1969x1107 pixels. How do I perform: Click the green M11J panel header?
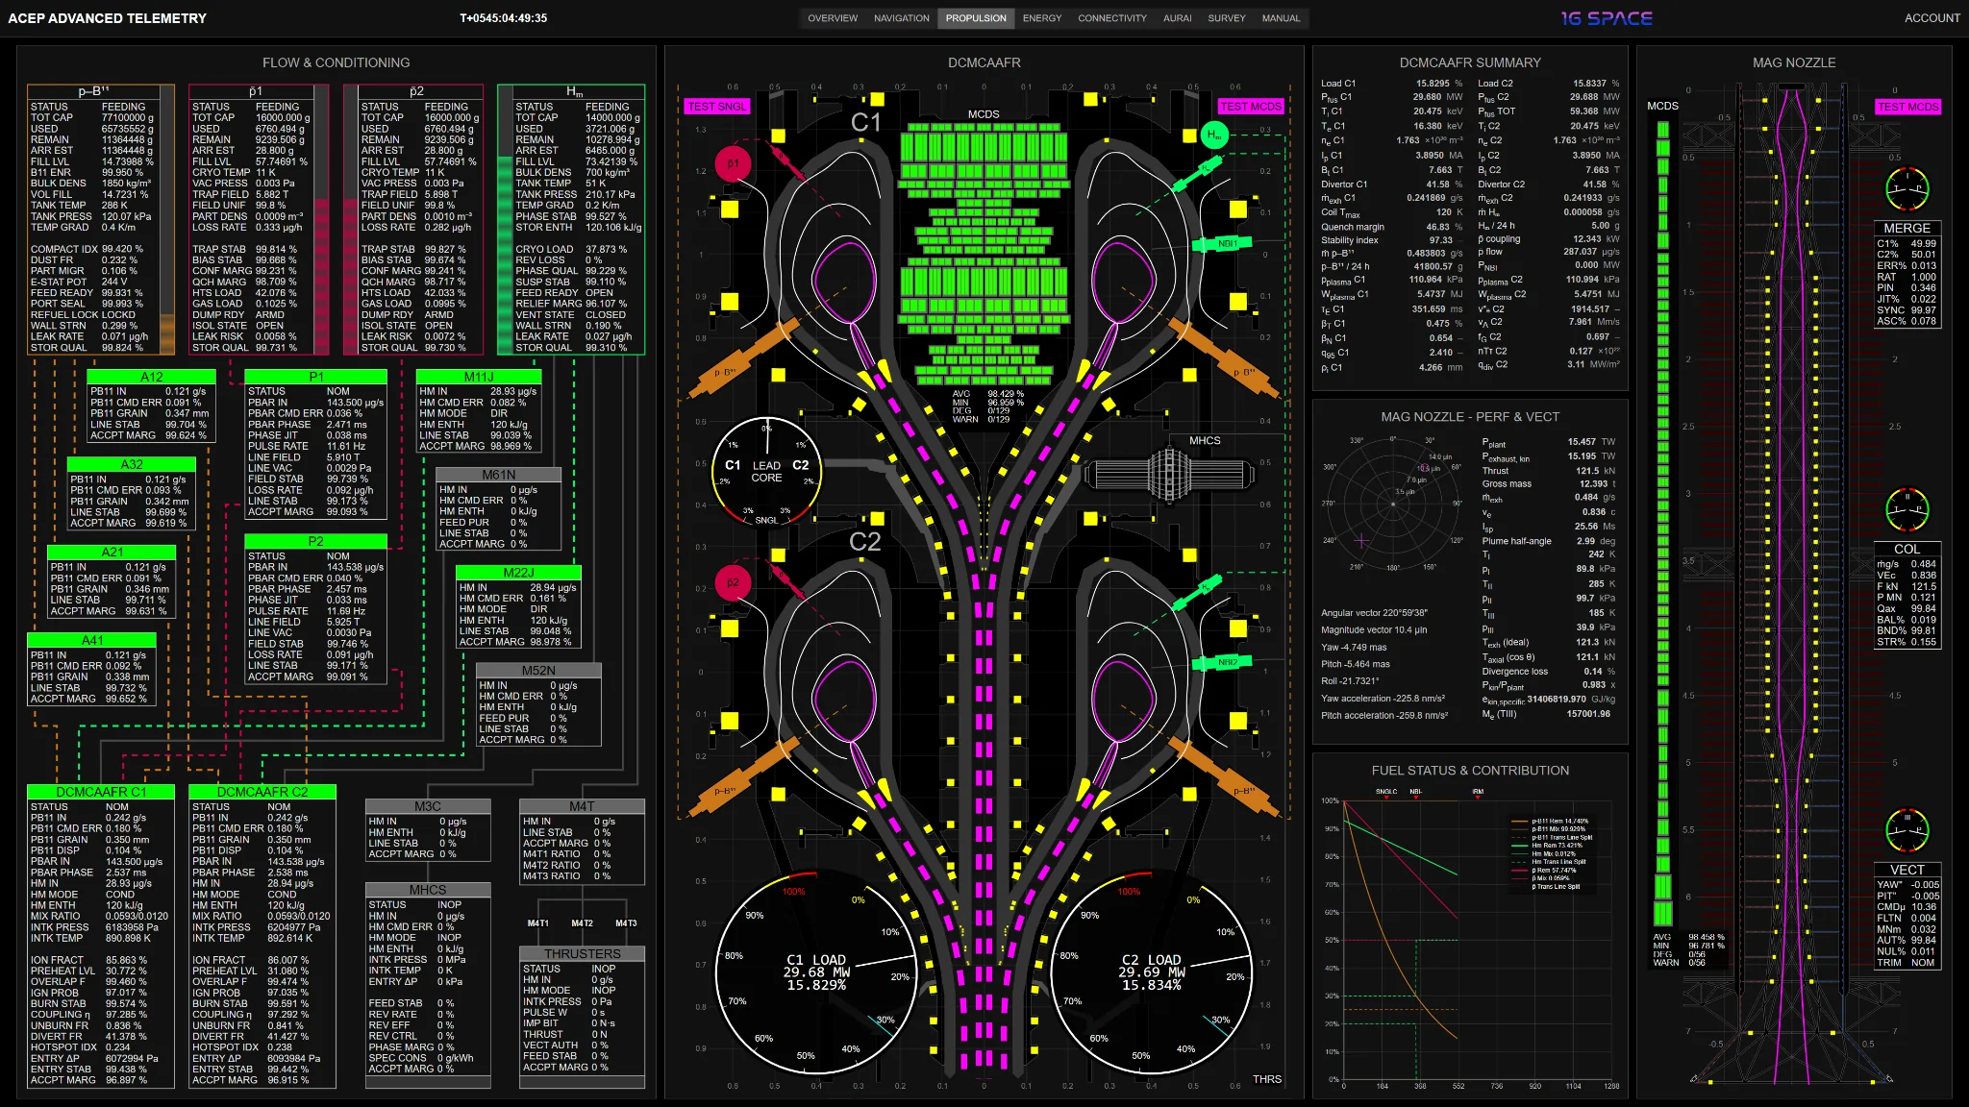click(x=479, y=377)
